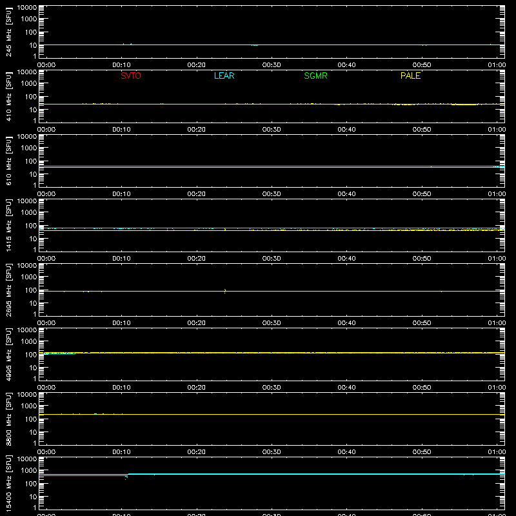Click 01:00 time label under 8800 MHz plot
This screenshot has width=516, height=516.
point(497,452)
